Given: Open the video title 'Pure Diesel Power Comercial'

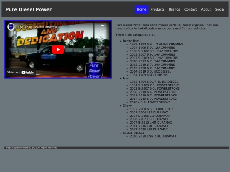Looking at the screenshot, I should pyautogui.click(x=37, y=27).
